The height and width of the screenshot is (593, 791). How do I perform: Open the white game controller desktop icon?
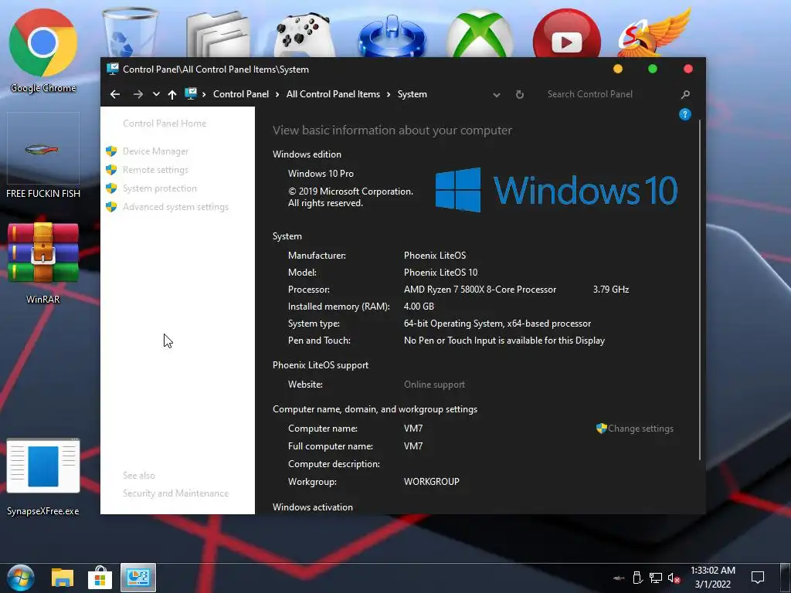click(x=304, y=34)
